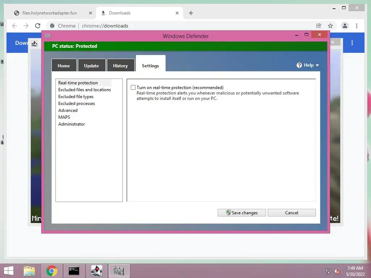The width and height of the screenshot is (371, 278).
Task: Reload the Chrome page
Action: pos(38,26)
